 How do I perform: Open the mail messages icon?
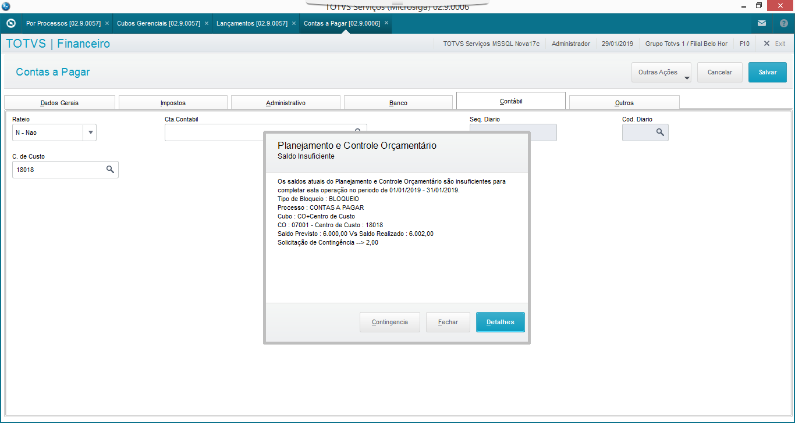[x=762, y=24]
